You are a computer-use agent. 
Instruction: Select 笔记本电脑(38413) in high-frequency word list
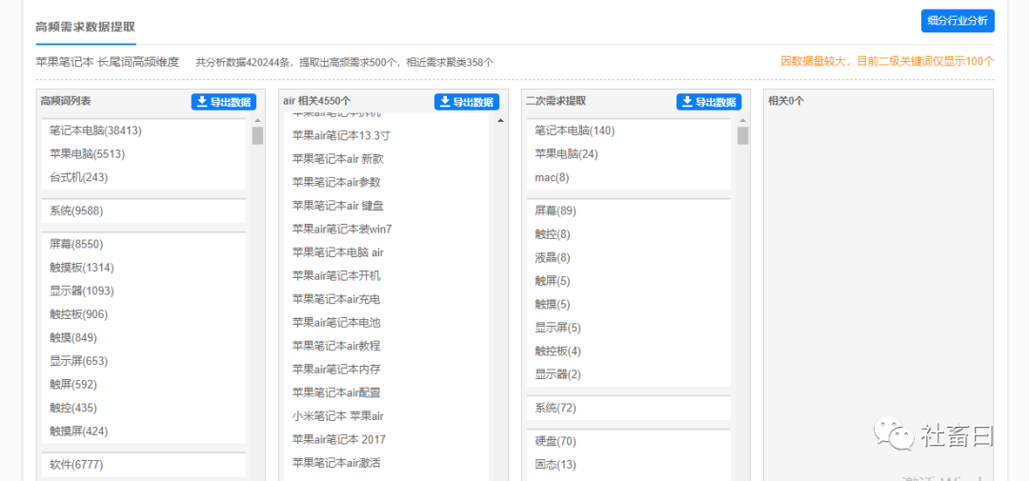(96, 130)
